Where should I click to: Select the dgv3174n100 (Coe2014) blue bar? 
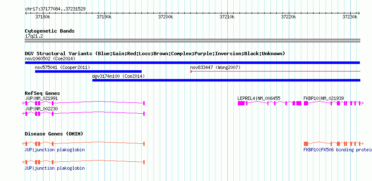226,80
